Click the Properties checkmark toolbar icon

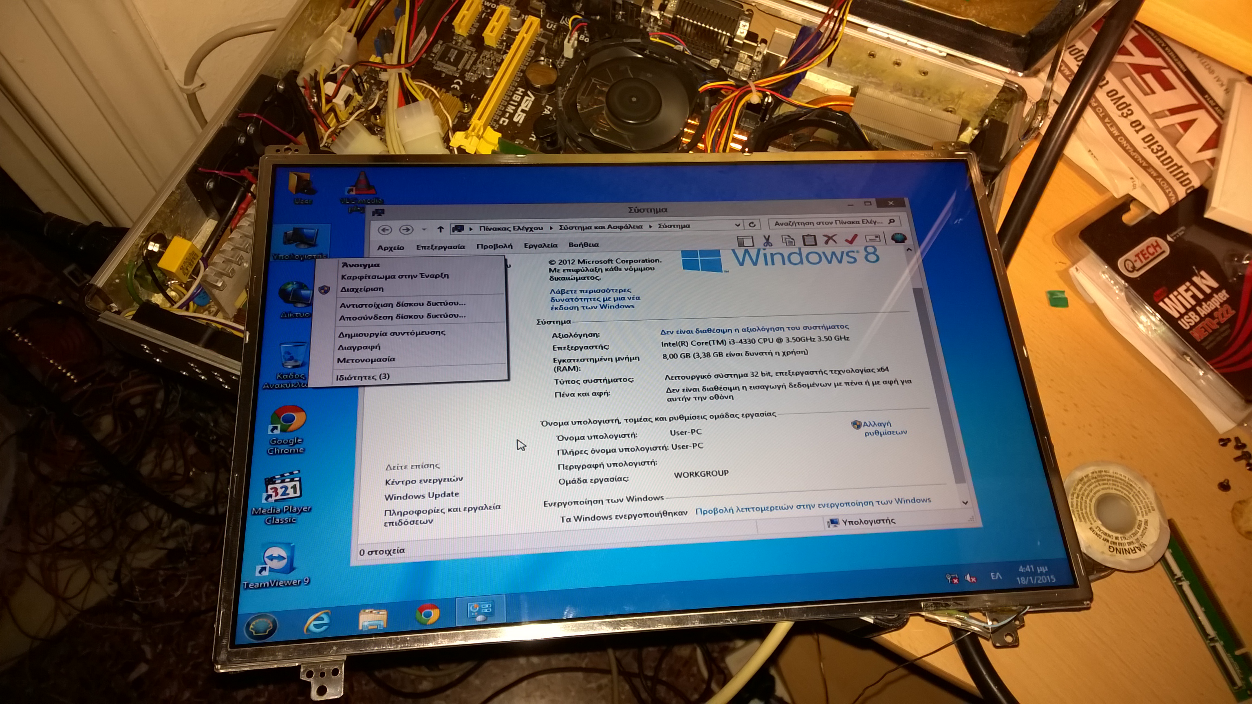(x=851, y=239)
